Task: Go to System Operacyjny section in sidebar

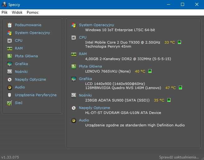Action: coord(32,33)
